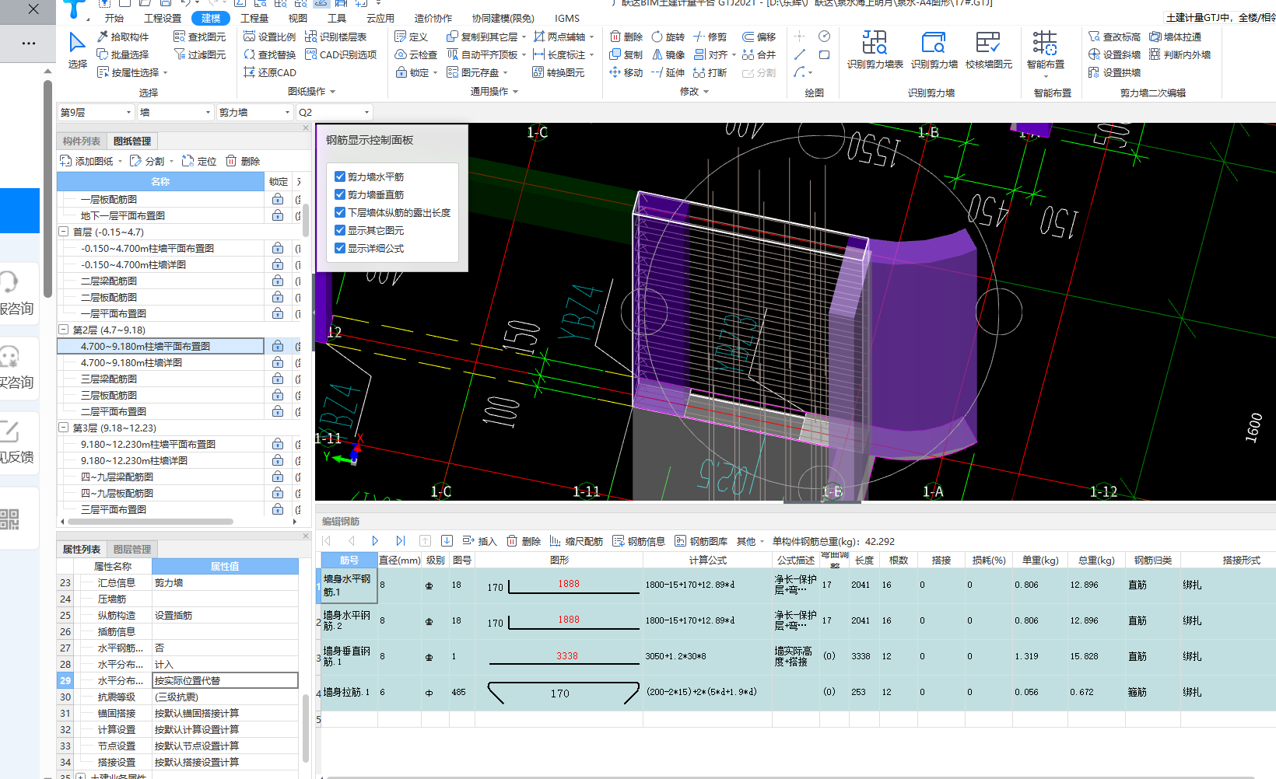Click the 识别剪力墙 identify shear wall icon
This screenshot has width=1276, height=779.
coord(934,50)
